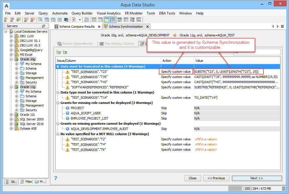Screen dimensions: 289x194
Task: Show the tab list icon at right
Action: pos(282,27)
